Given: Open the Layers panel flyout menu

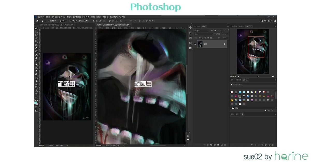Looking at the screenshot, I should point(228,26).
